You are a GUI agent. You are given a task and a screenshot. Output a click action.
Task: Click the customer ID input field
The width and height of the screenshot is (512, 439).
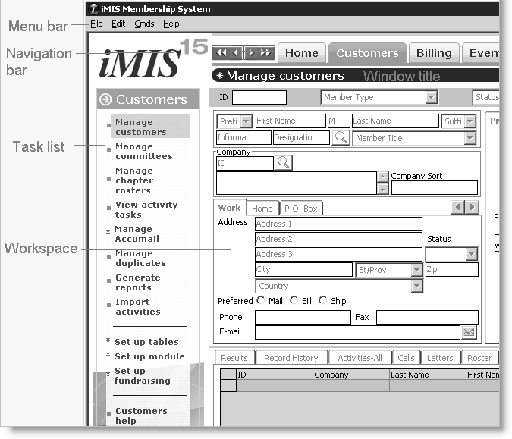click(259, 97)
